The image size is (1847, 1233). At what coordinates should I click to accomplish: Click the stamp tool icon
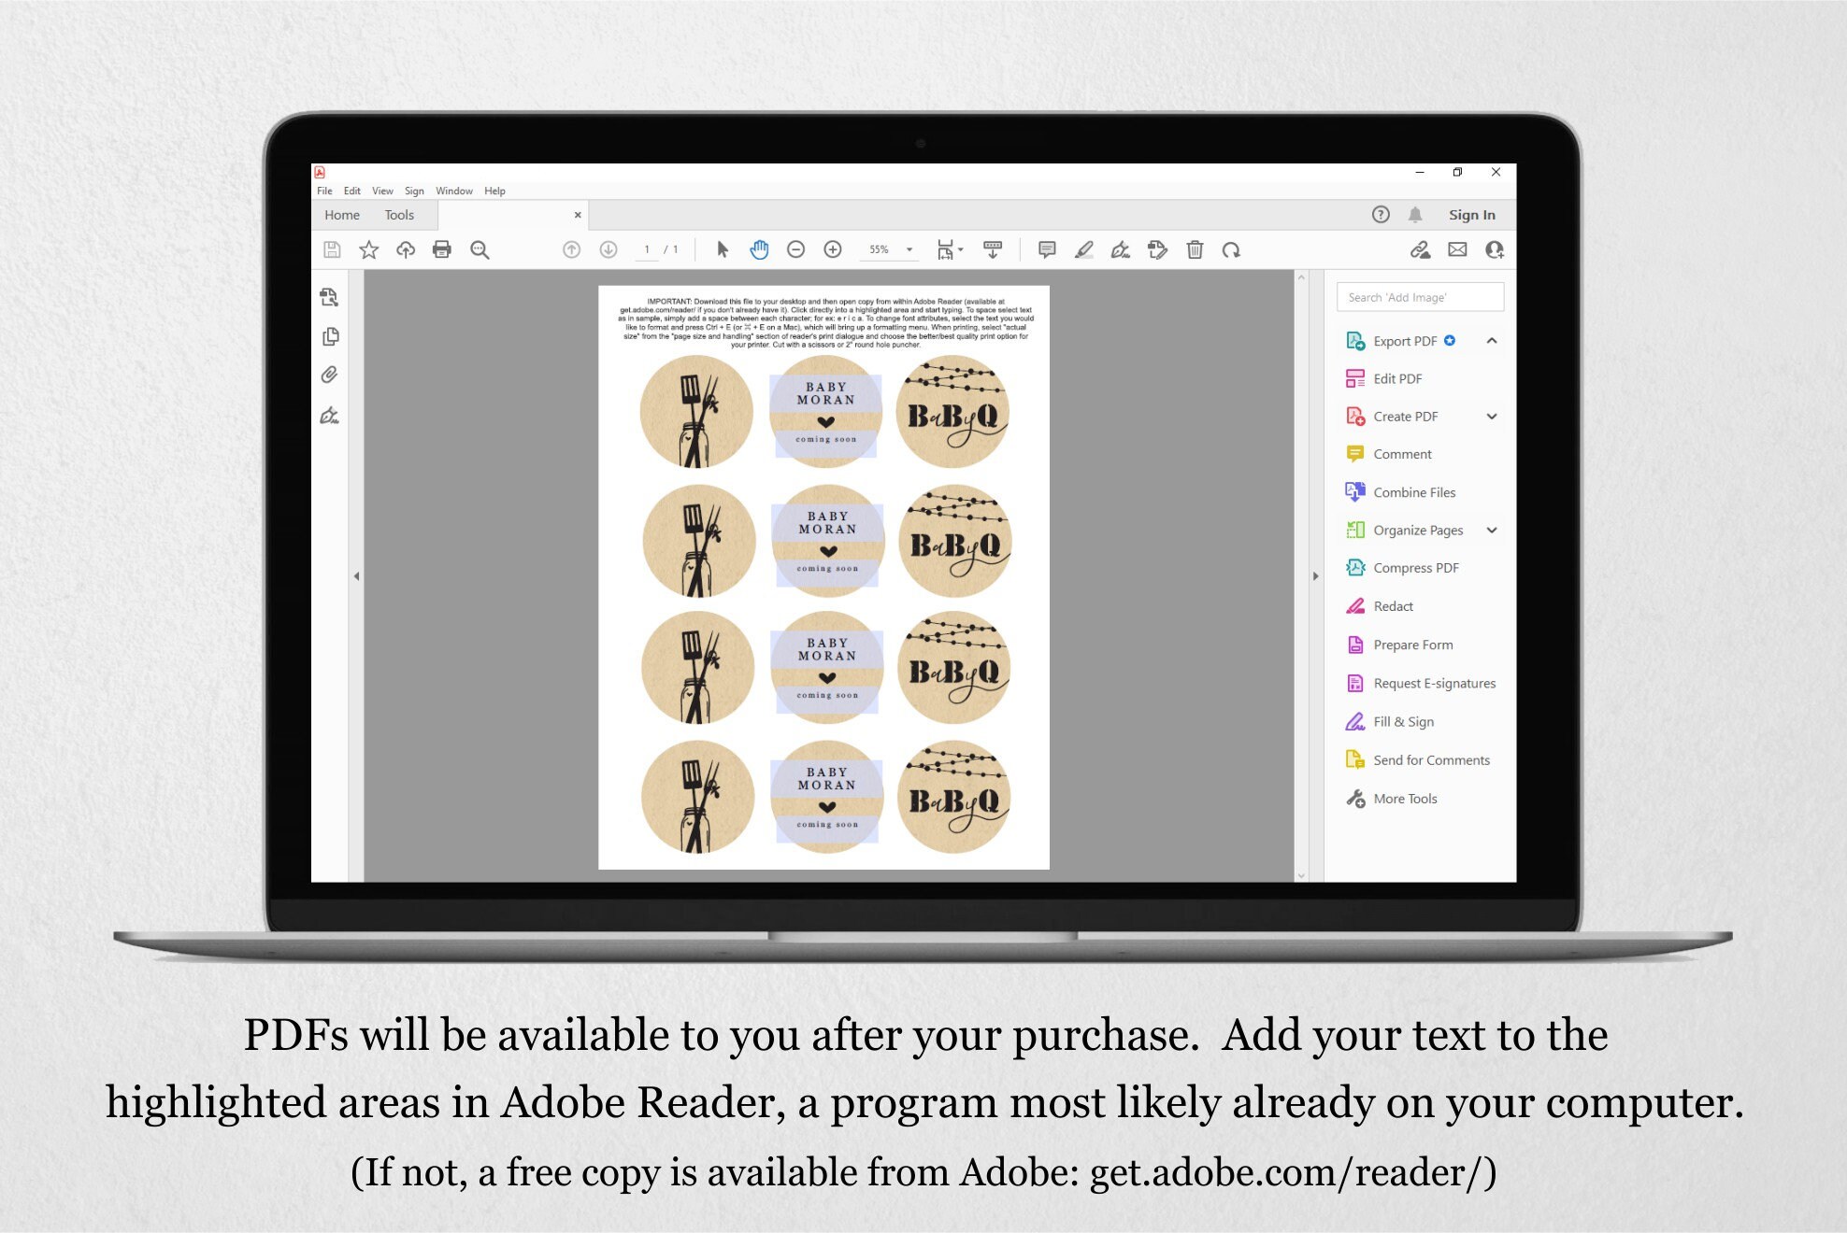pyautogui.click(x=1158, y=249)
